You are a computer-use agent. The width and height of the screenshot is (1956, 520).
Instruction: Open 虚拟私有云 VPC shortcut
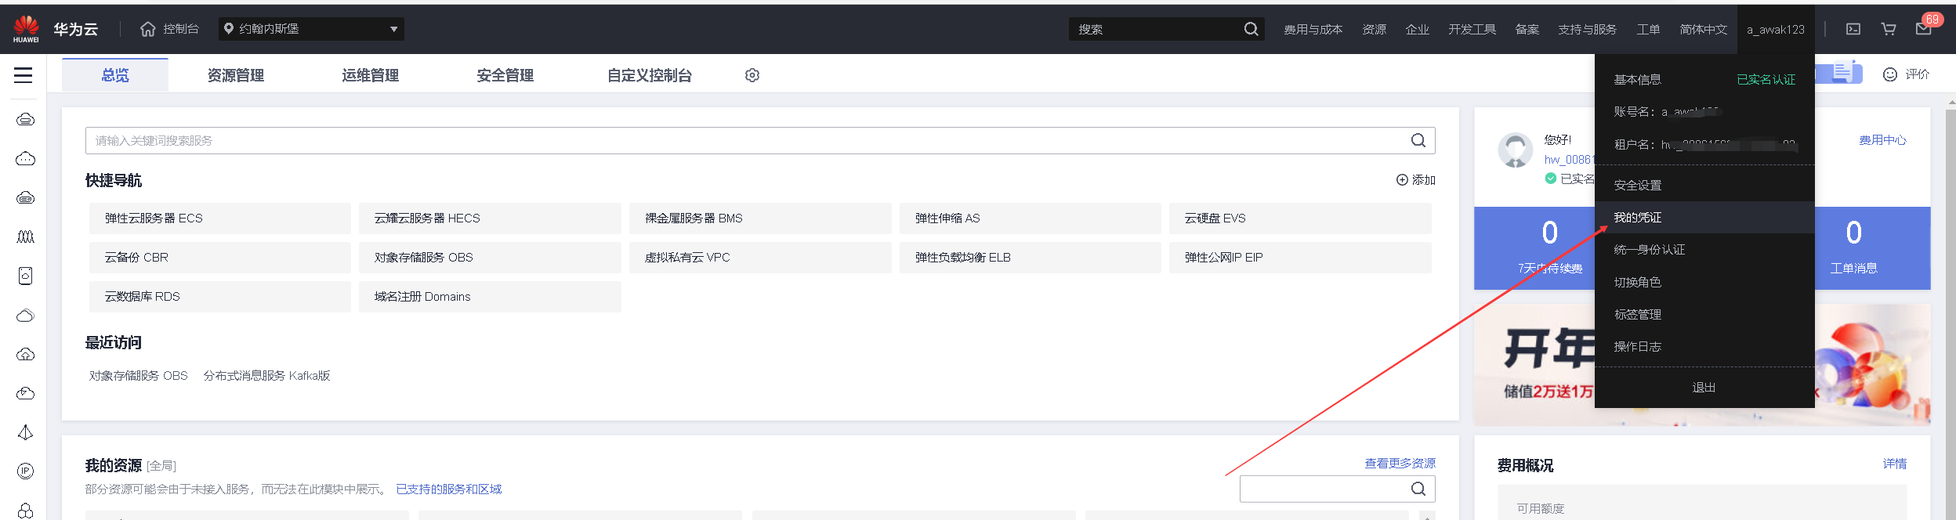coord(760,258)
